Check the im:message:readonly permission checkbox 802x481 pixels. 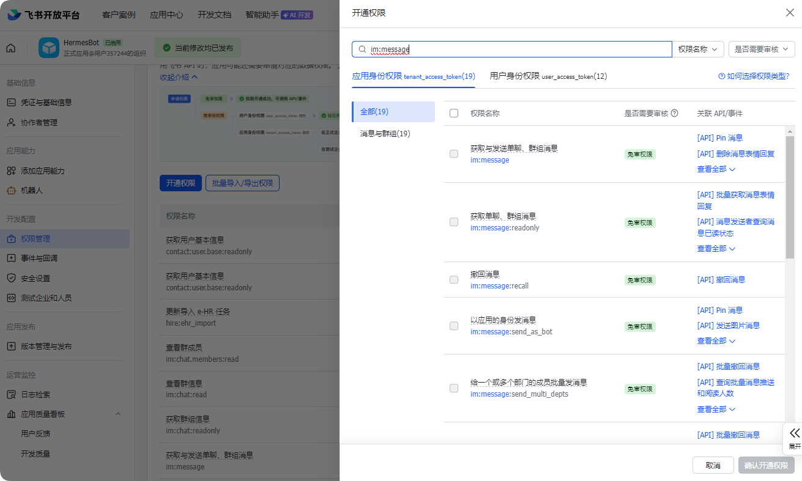pyautogui.click(x=454, y=222)
